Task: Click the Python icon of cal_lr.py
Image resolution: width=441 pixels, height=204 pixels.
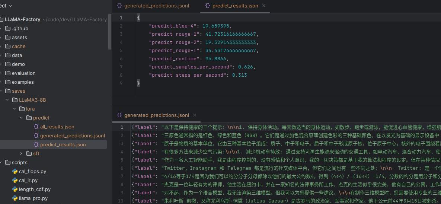Action: coord(15,181)
